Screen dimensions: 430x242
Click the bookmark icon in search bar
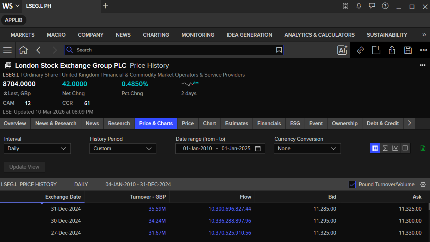pyautogui.click(x=279, y=50)
